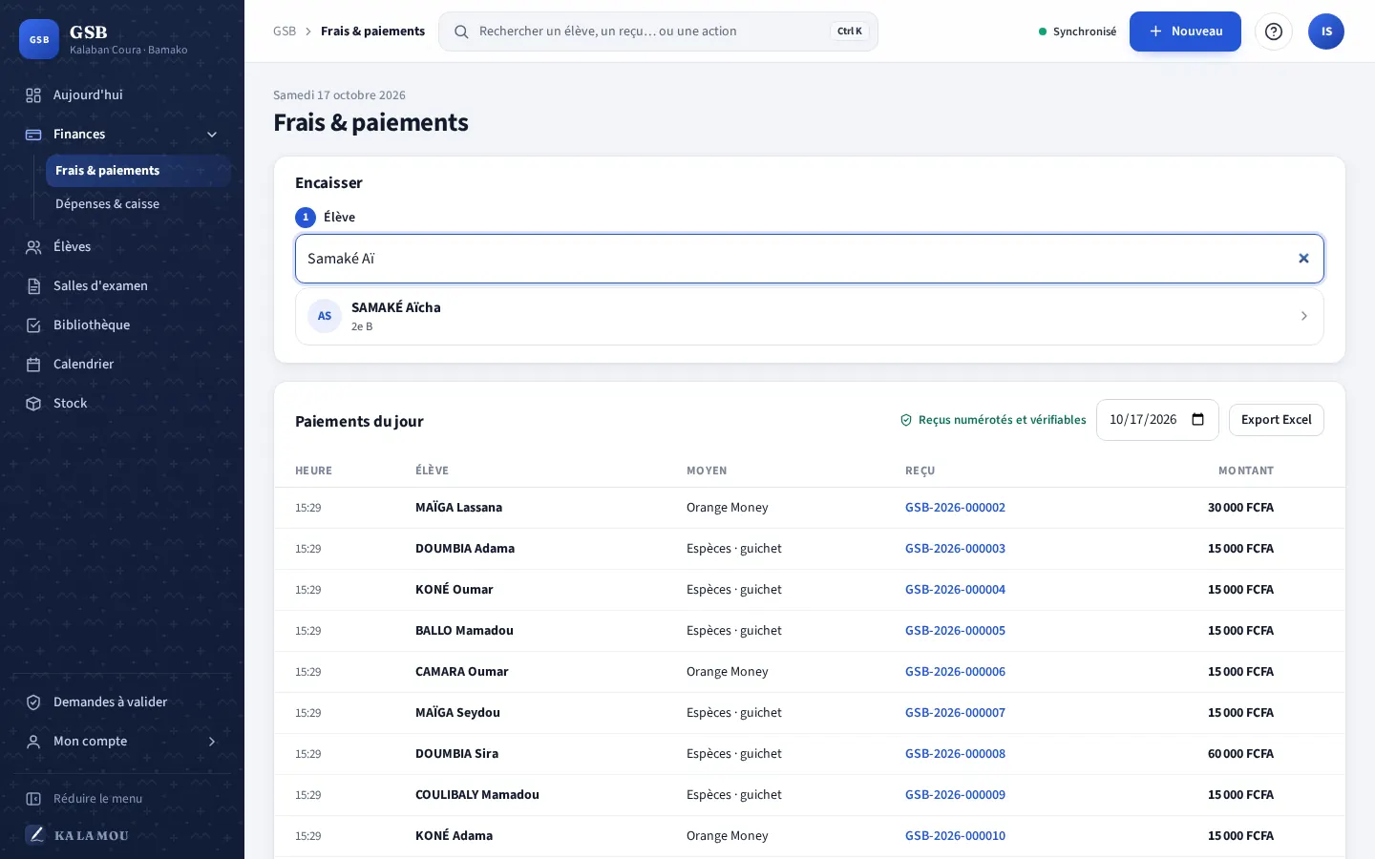This screenshot has height=859, width=1375.
Task: Click the search magnifier icon
Action: tap(461, 31)
